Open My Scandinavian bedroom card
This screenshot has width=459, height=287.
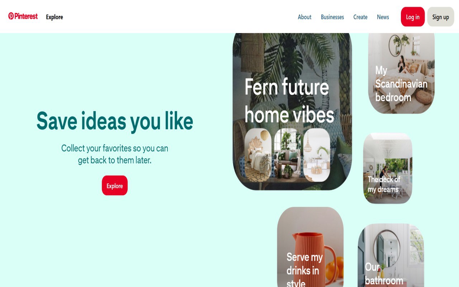401,73
